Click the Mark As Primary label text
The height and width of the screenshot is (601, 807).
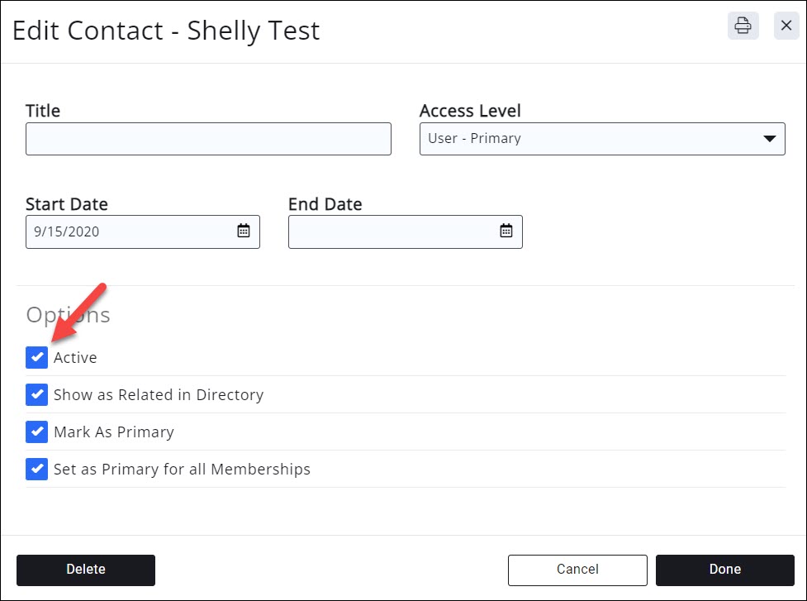coord(114,432)
